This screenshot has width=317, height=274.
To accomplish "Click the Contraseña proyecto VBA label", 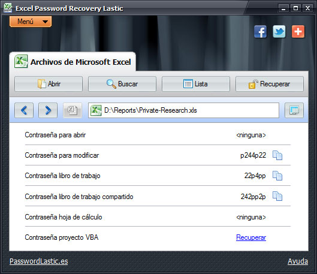I will pyautogui.click(x=62, y=237).
